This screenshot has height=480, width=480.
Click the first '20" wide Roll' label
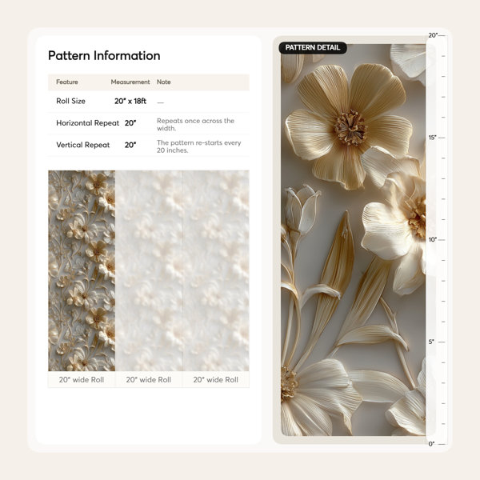point(82,379)
